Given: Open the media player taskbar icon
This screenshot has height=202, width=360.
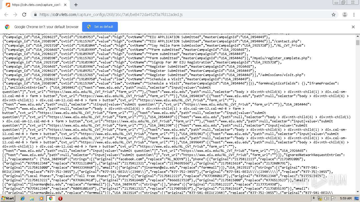Looking at the screenshot, I should (41, 198).
